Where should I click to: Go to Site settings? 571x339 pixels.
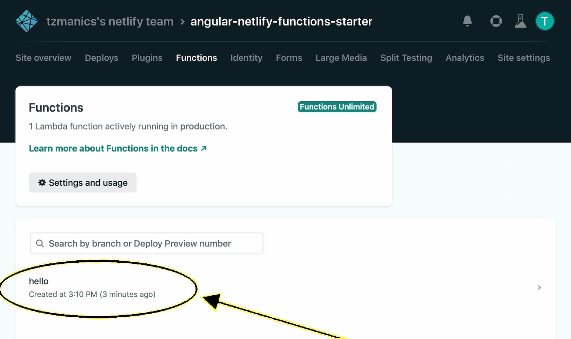(523, 58)
